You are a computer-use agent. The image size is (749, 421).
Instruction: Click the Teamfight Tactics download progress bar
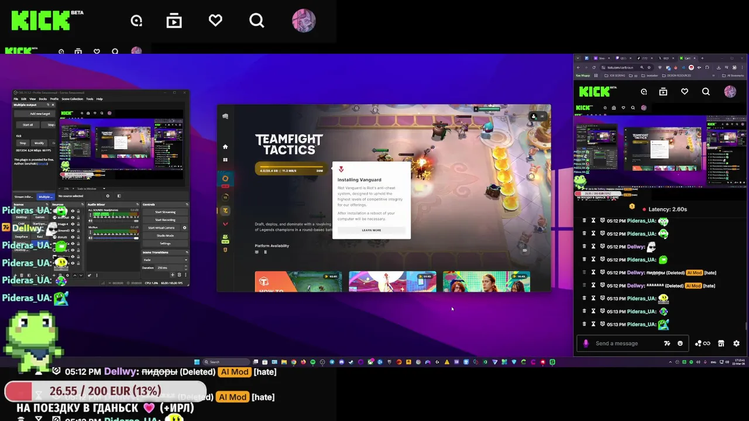point(291,168)
